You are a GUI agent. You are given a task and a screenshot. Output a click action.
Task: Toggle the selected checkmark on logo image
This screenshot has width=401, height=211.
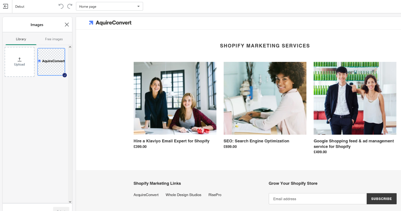[65, 75]
